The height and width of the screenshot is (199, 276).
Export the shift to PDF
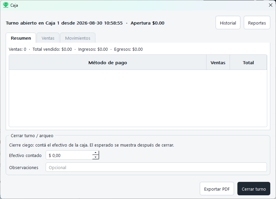tap(217, 189)
